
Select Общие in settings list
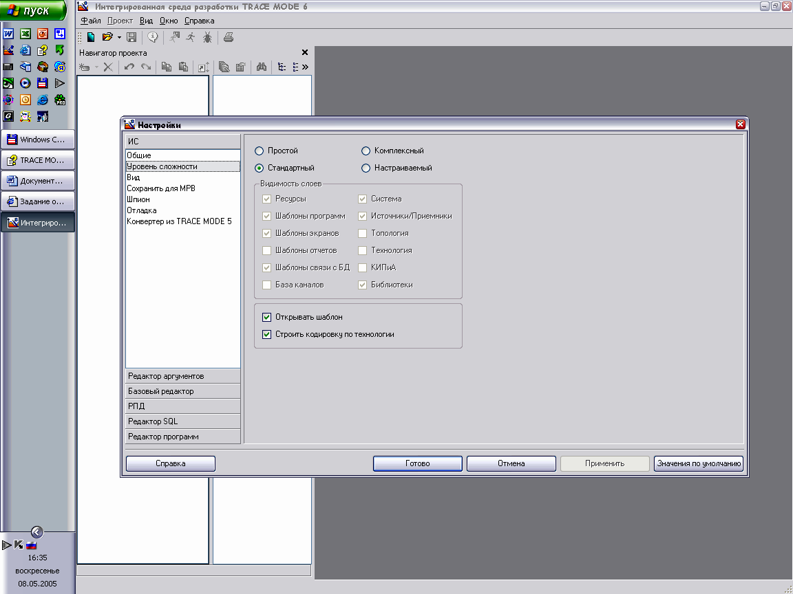182,155
